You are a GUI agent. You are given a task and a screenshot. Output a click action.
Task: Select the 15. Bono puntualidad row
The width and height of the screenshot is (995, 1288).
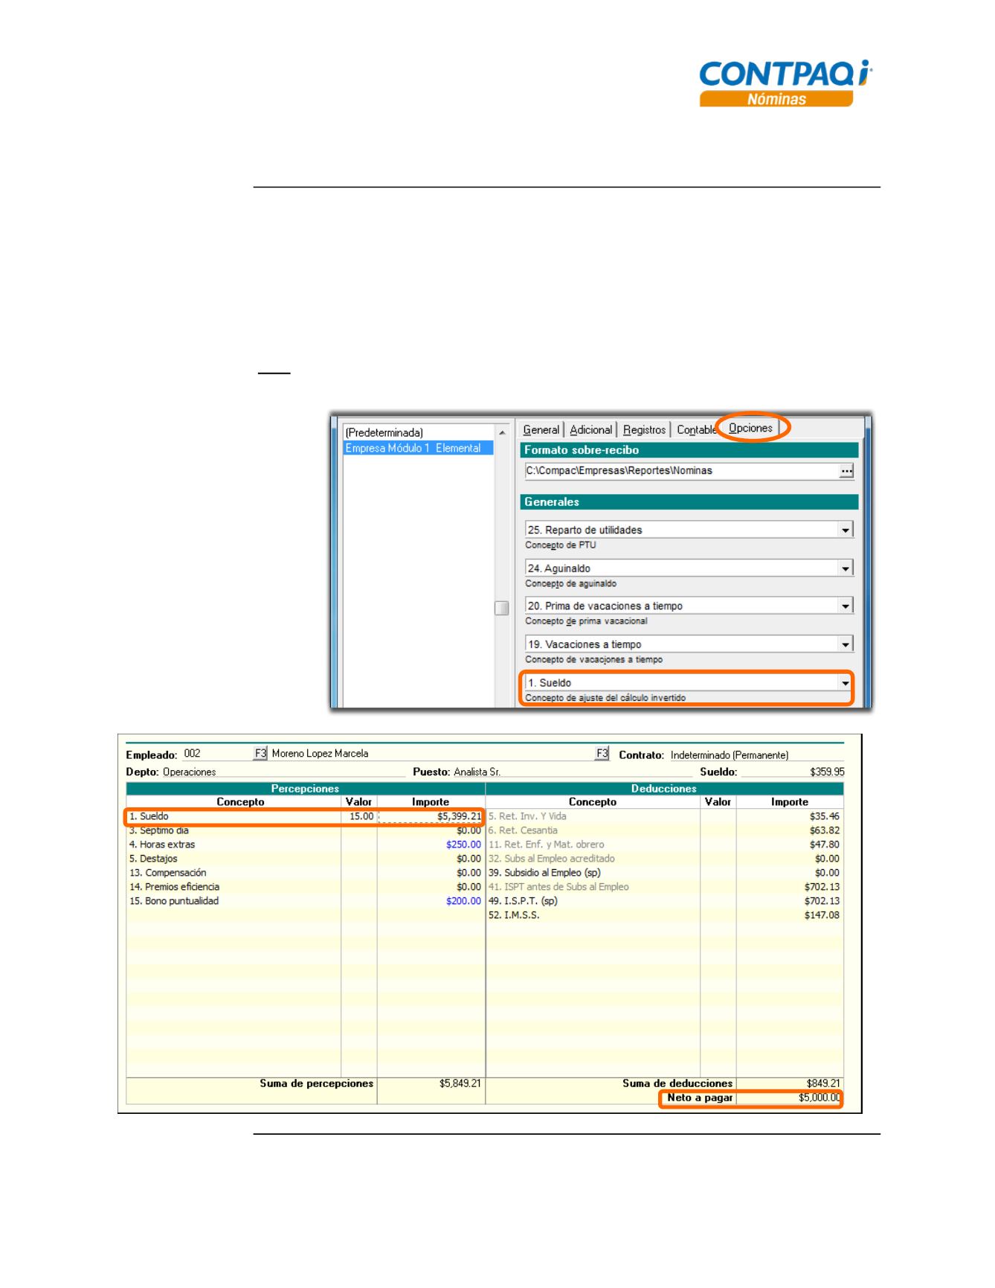pyautogui.click(x=305, y=901)
